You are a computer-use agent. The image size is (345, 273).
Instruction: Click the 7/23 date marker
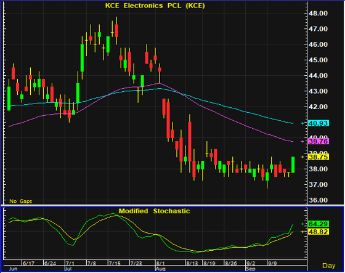pyautogui.click(x=136, y=263)
